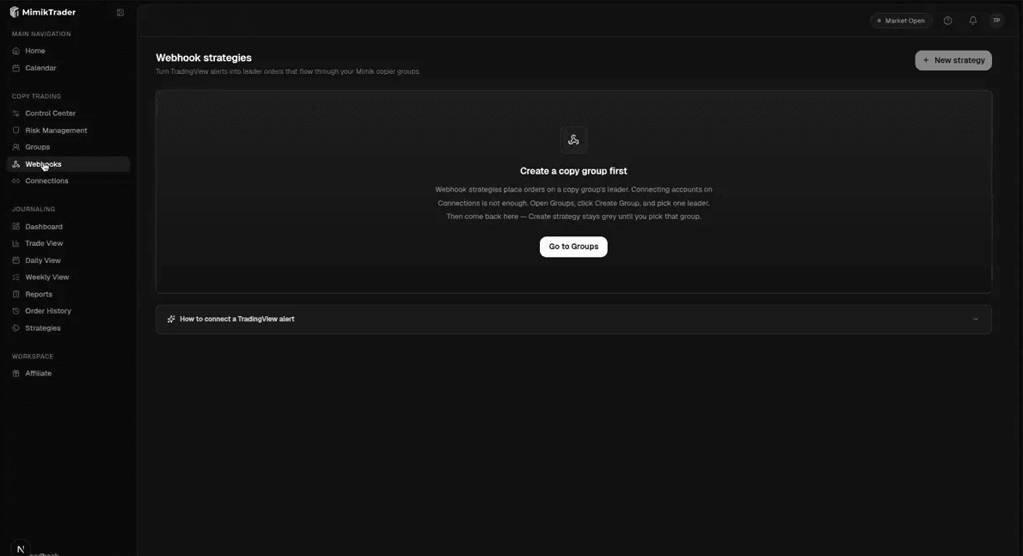Click the Connections link icon
This screenshot has width=1023, height=556.
[x=15, y=181]
